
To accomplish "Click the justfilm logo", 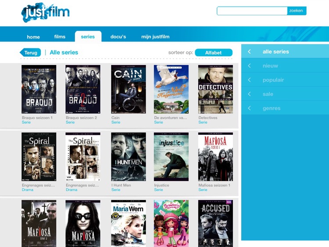I will (45, 12).
